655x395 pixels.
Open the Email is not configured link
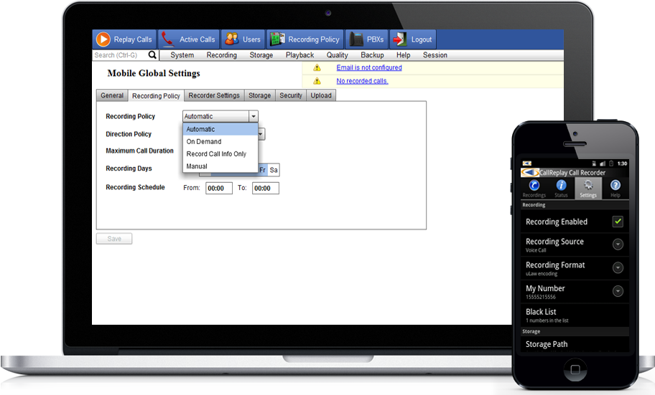pyautogui.click(x=369, y=67)
